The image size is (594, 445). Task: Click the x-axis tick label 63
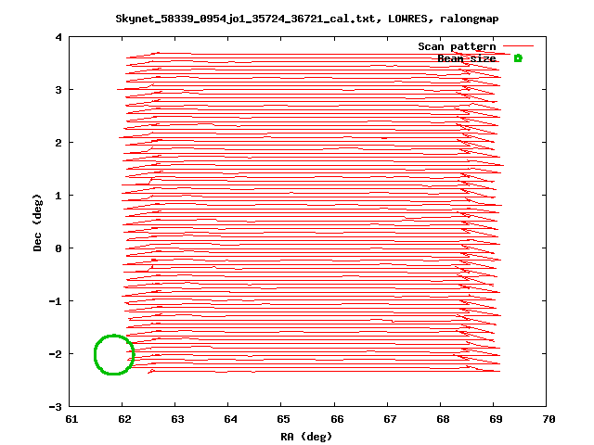pos(177,419)
